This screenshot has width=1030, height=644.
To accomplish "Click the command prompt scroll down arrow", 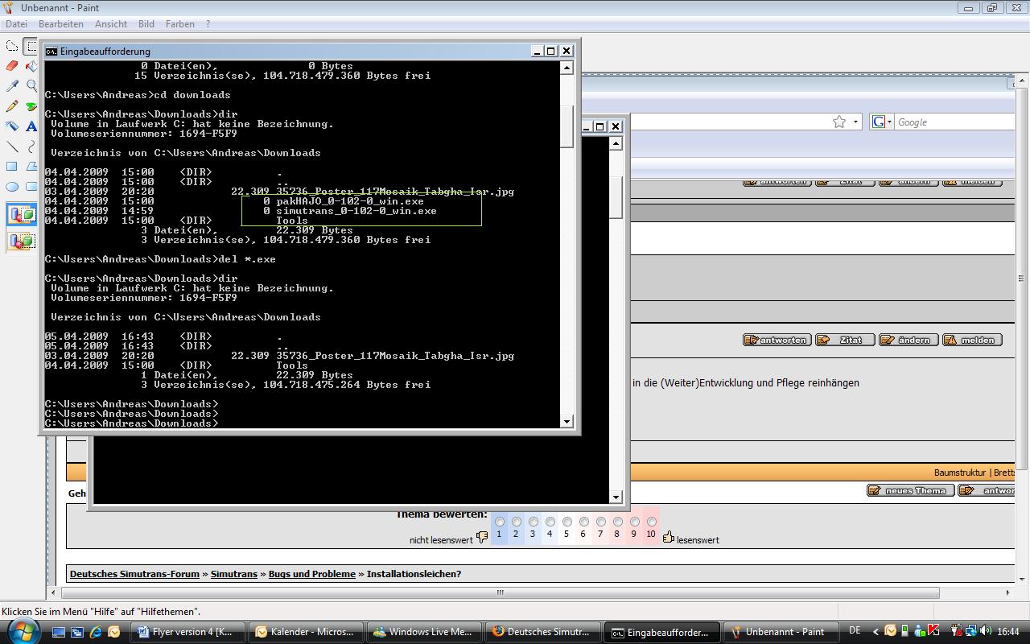I will point(566,421).
